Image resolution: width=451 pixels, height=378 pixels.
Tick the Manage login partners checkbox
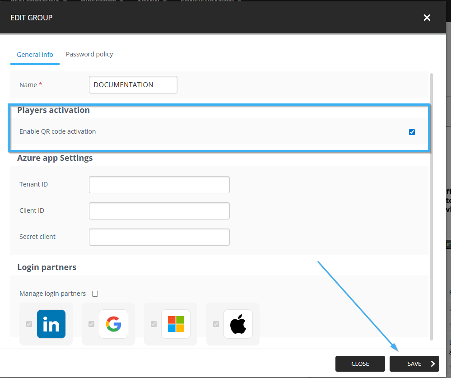click(95, 294)
